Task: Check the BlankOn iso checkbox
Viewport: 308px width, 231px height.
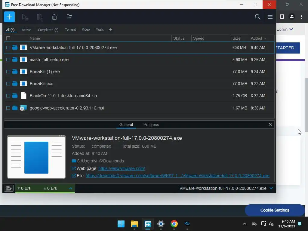Action: pos(8,96)
